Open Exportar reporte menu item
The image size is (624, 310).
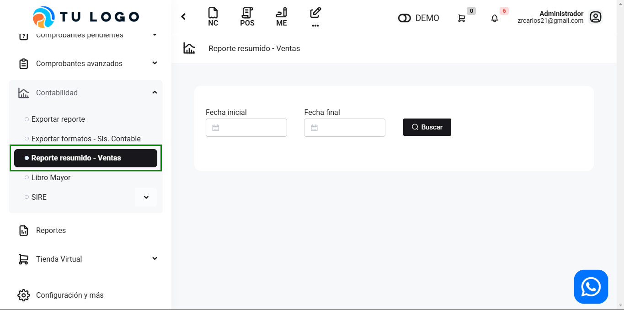[58, 119]
